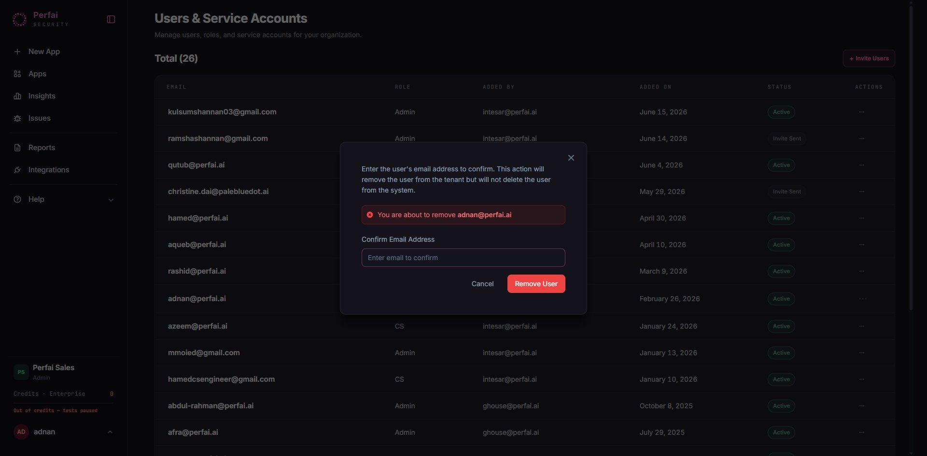The width and height of the screenshot is (927, 456).
Task: Open actions menu for christine.dai@palebluedot.ai
Action: click(x=861, y=192)
